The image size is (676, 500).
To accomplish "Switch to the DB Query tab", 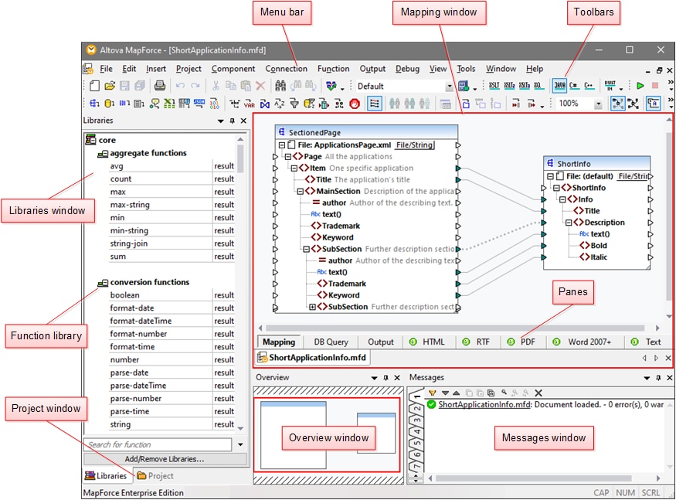I will 331,342.
